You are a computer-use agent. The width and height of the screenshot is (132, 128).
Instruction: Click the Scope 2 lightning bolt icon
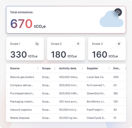78,44
